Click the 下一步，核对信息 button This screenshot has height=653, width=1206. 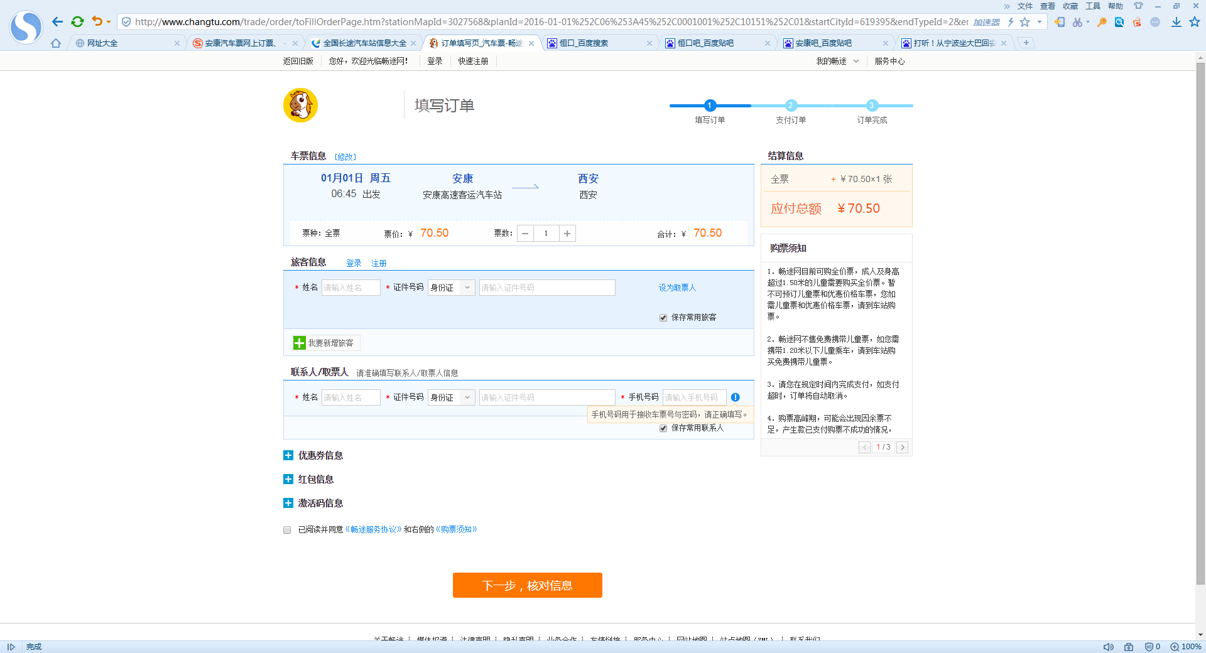click(528, 585)
